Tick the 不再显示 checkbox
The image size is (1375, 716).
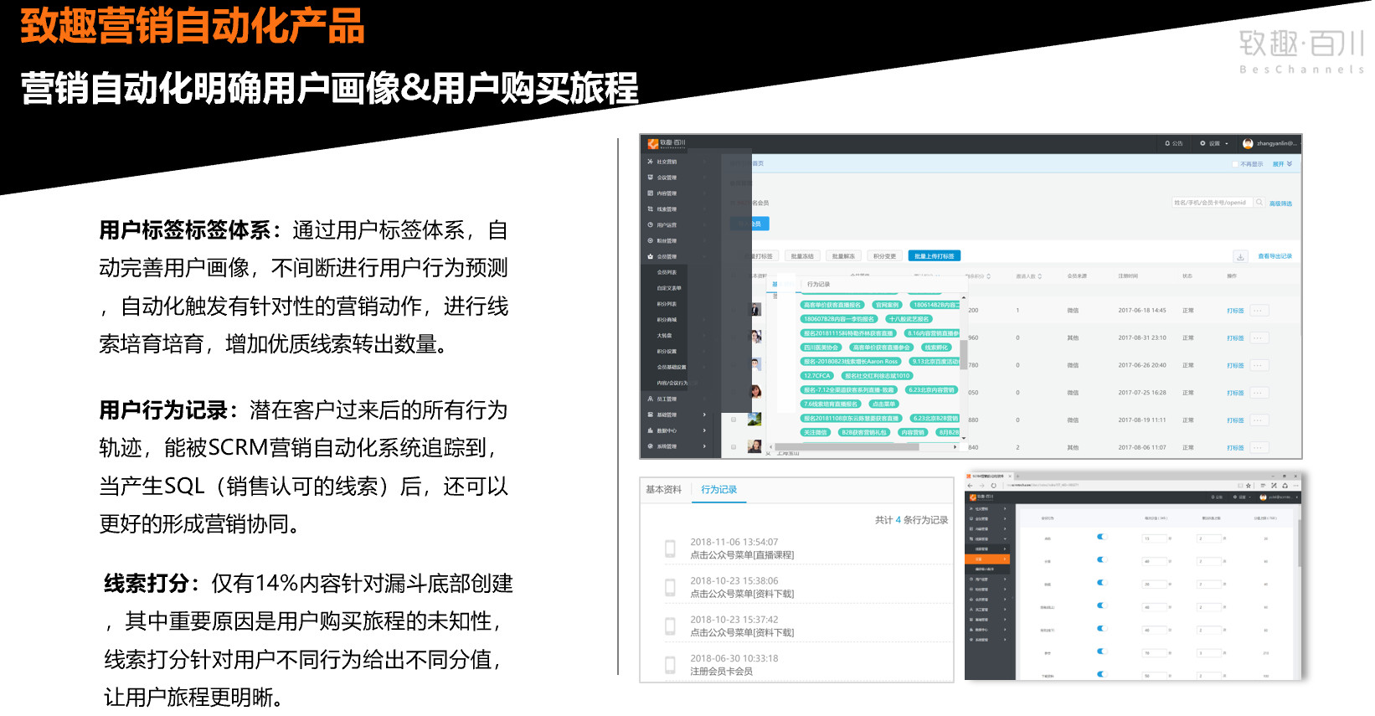tap(1234, 164)
